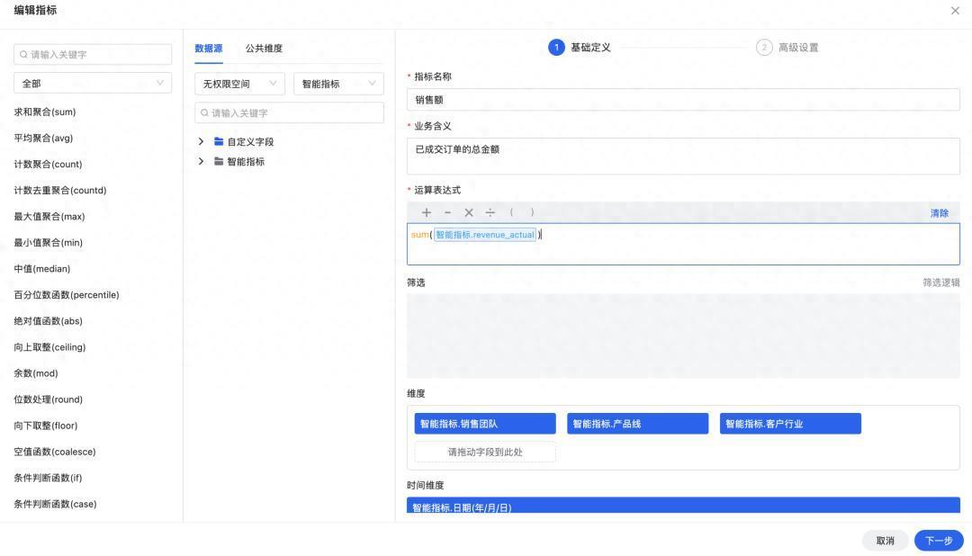The width and height of the screenshot is (972, 556).
Task: Focus the data source keyword search box
Action: coord(289,112)
